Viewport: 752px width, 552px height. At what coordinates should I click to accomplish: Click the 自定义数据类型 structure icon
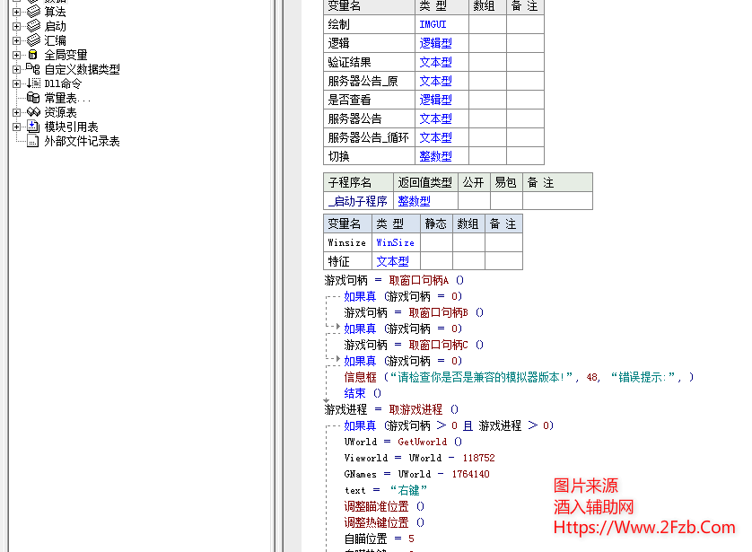pyautogui.click(x=33, y=69)
